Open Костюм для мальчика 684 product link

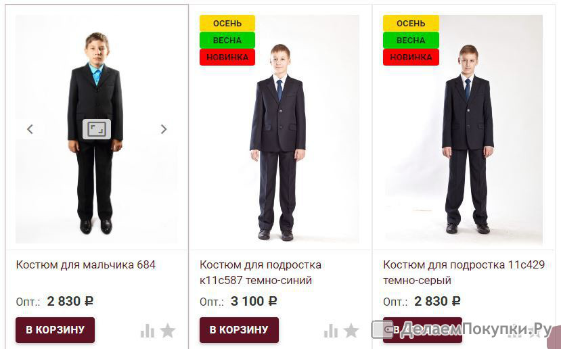(86, 265)
